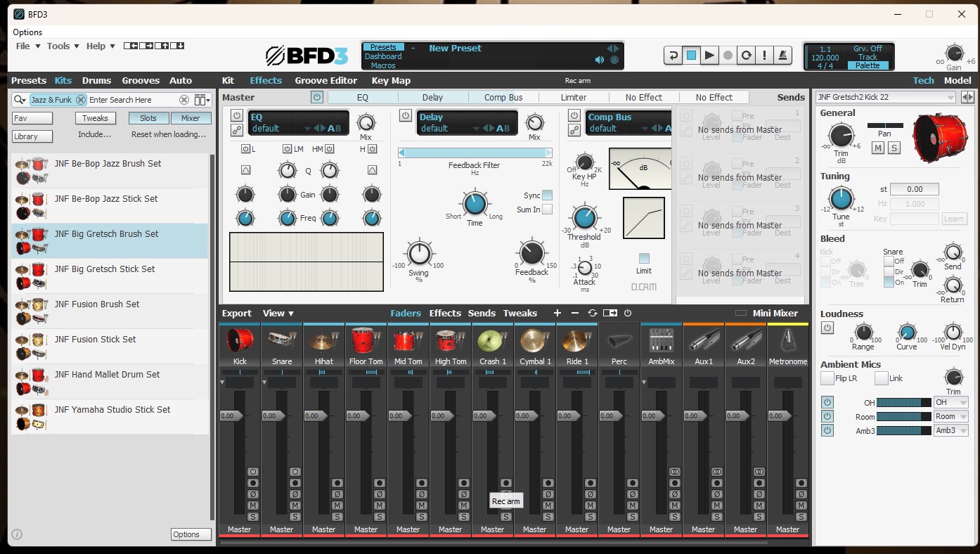The image size is (980, 554).
Task: Mute the Kick mixer channel
Action: click(x=252, y=505)
